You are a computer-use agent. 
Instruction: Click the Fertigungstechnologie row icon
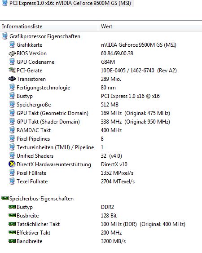point(12,88)
